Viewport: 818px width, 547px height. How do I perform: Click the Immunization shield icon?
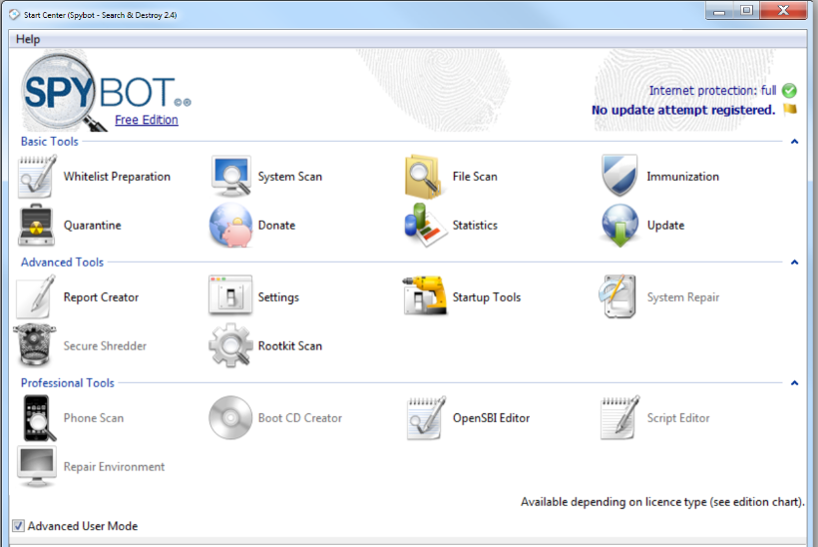tap(619, 176)
